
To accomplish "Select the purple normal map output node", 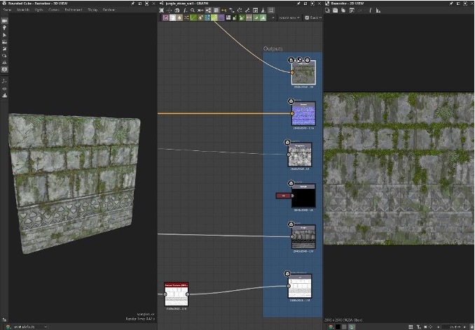I will (x=303, y=113).
